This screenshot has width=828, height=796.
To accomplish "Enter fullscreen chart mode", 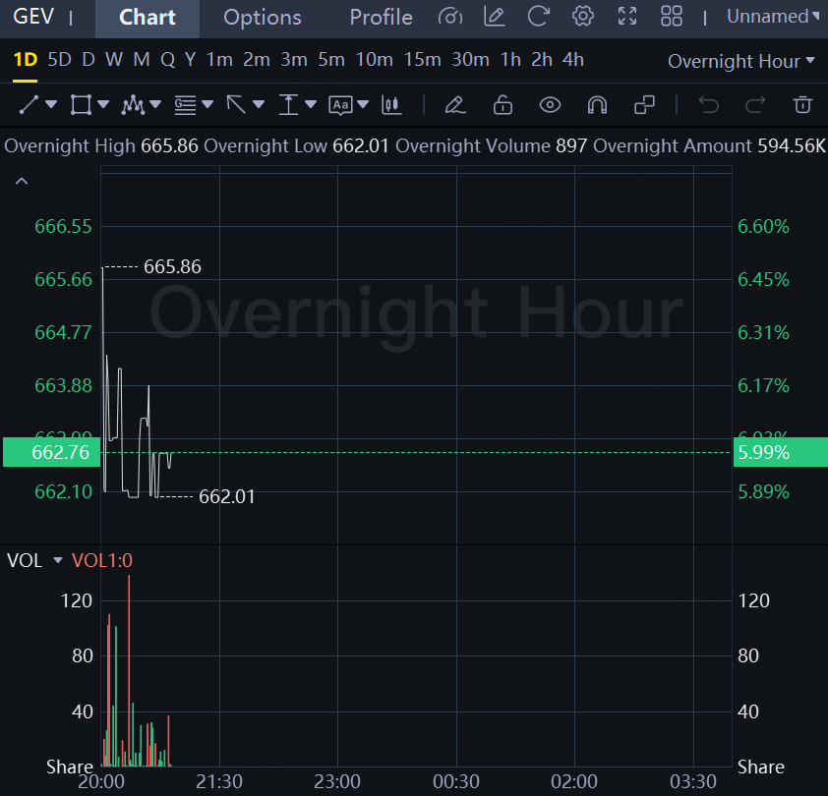I will (x=626, y=17).
